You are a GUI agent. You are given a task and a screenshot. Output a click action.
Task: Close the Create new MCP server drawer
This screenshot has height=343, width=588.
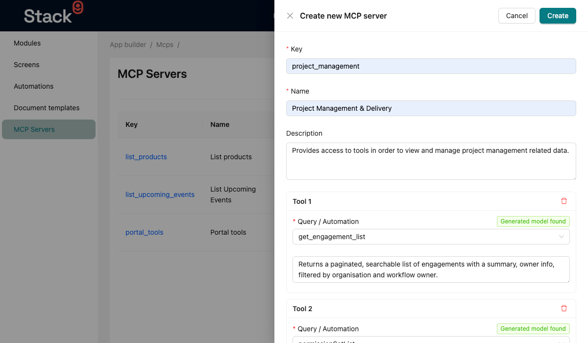290,16
